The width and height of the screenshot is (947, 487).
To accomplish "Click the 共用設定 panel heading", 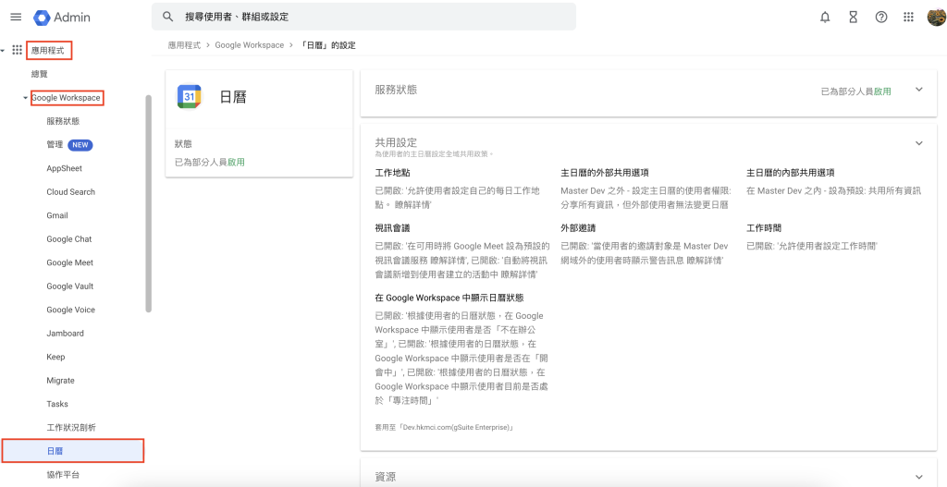I will pos(396,143).
